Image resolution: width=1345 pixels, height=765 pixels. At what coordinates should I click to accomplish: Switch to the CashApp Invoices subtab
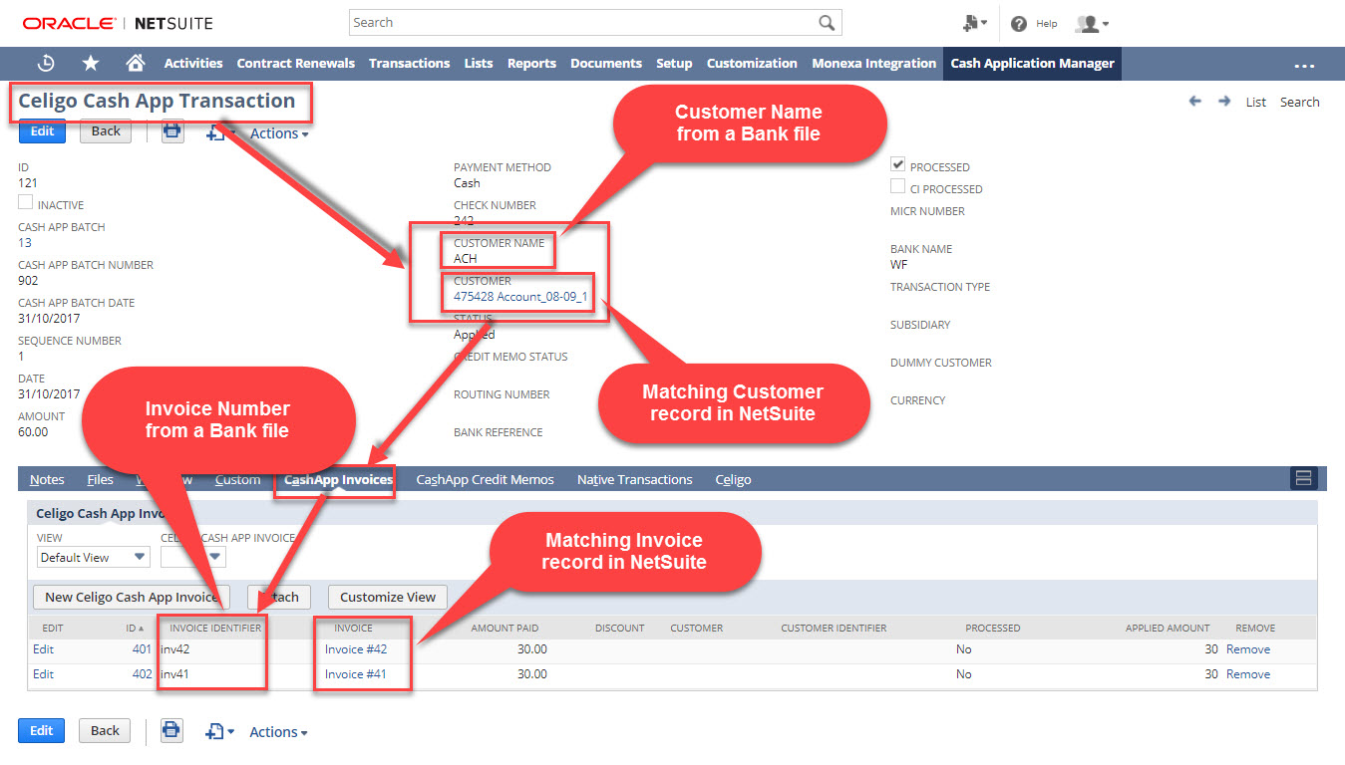pyautogui.click(x=338, y=479)
